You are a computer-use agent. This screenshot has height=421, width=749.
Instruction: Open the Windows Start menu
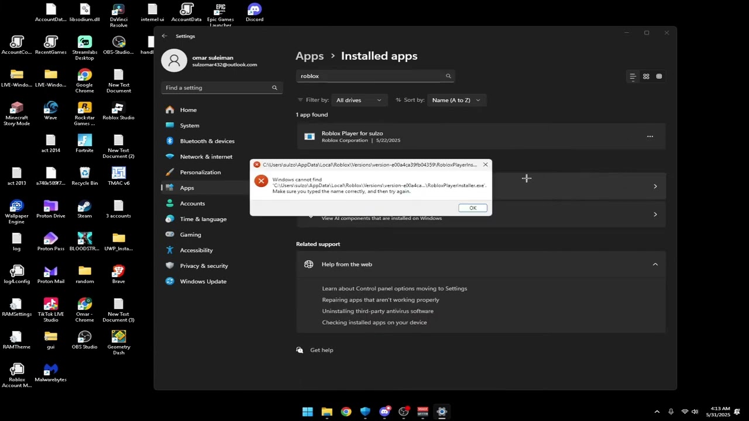(307, 412)
